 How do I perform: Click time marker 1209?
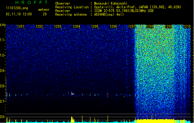tap(168, 26)
